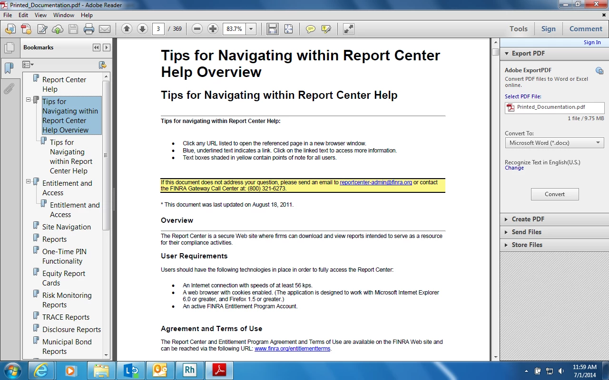Click the right-arrow button in the Bookmarks header
Viewport: 609px width, 380px height.
107,47
